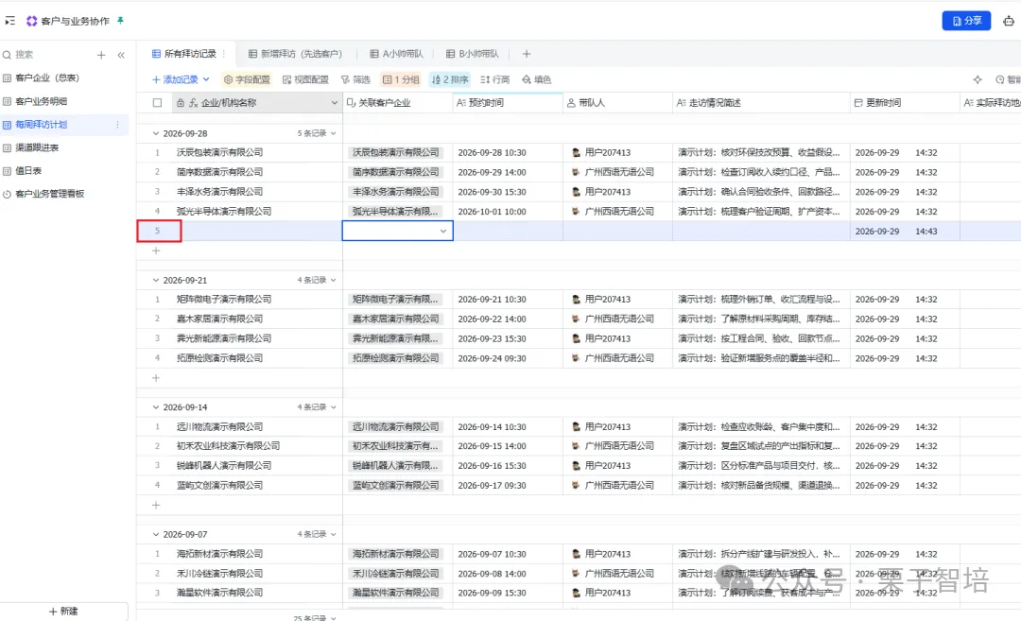The height and width of the screenshot is (621, 1021).
Task: Select the 沃辰包装演示有限公司 name cell
Action: 257,152
